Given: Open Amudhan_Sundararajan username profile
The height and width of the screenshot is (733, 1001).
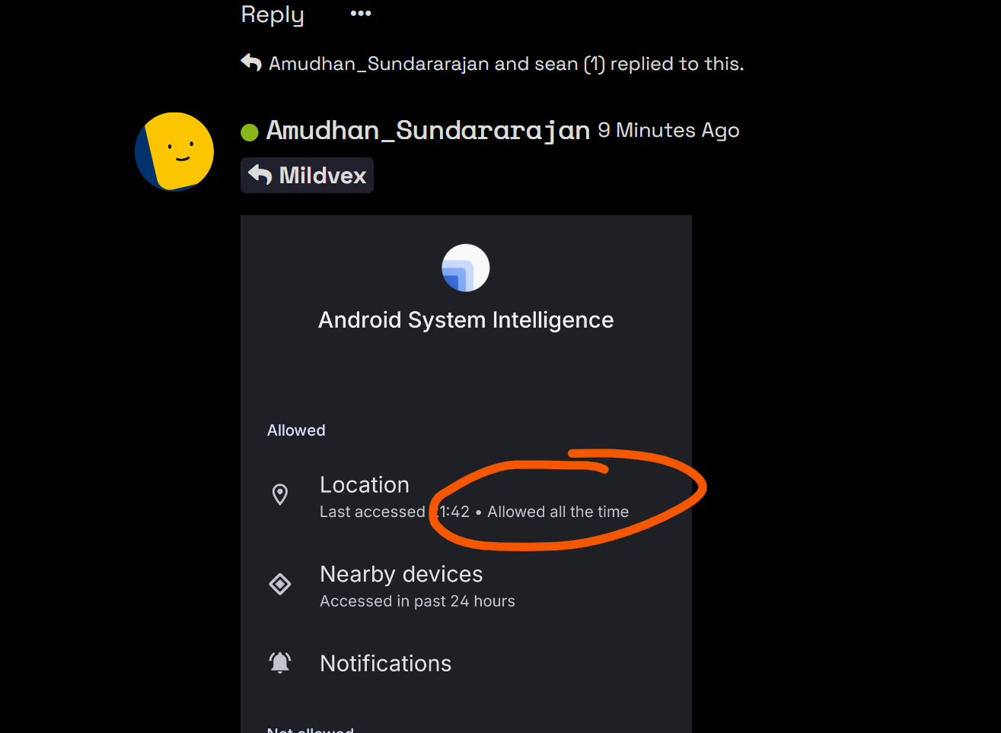Looking at the screenshot, I should [428, 130].
